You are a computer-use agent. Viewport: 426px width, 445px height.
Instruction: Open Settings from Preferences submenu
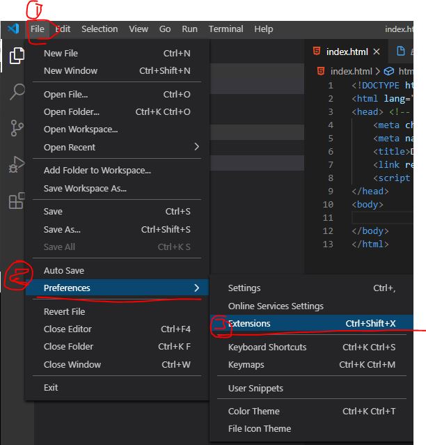click(311, 288)
